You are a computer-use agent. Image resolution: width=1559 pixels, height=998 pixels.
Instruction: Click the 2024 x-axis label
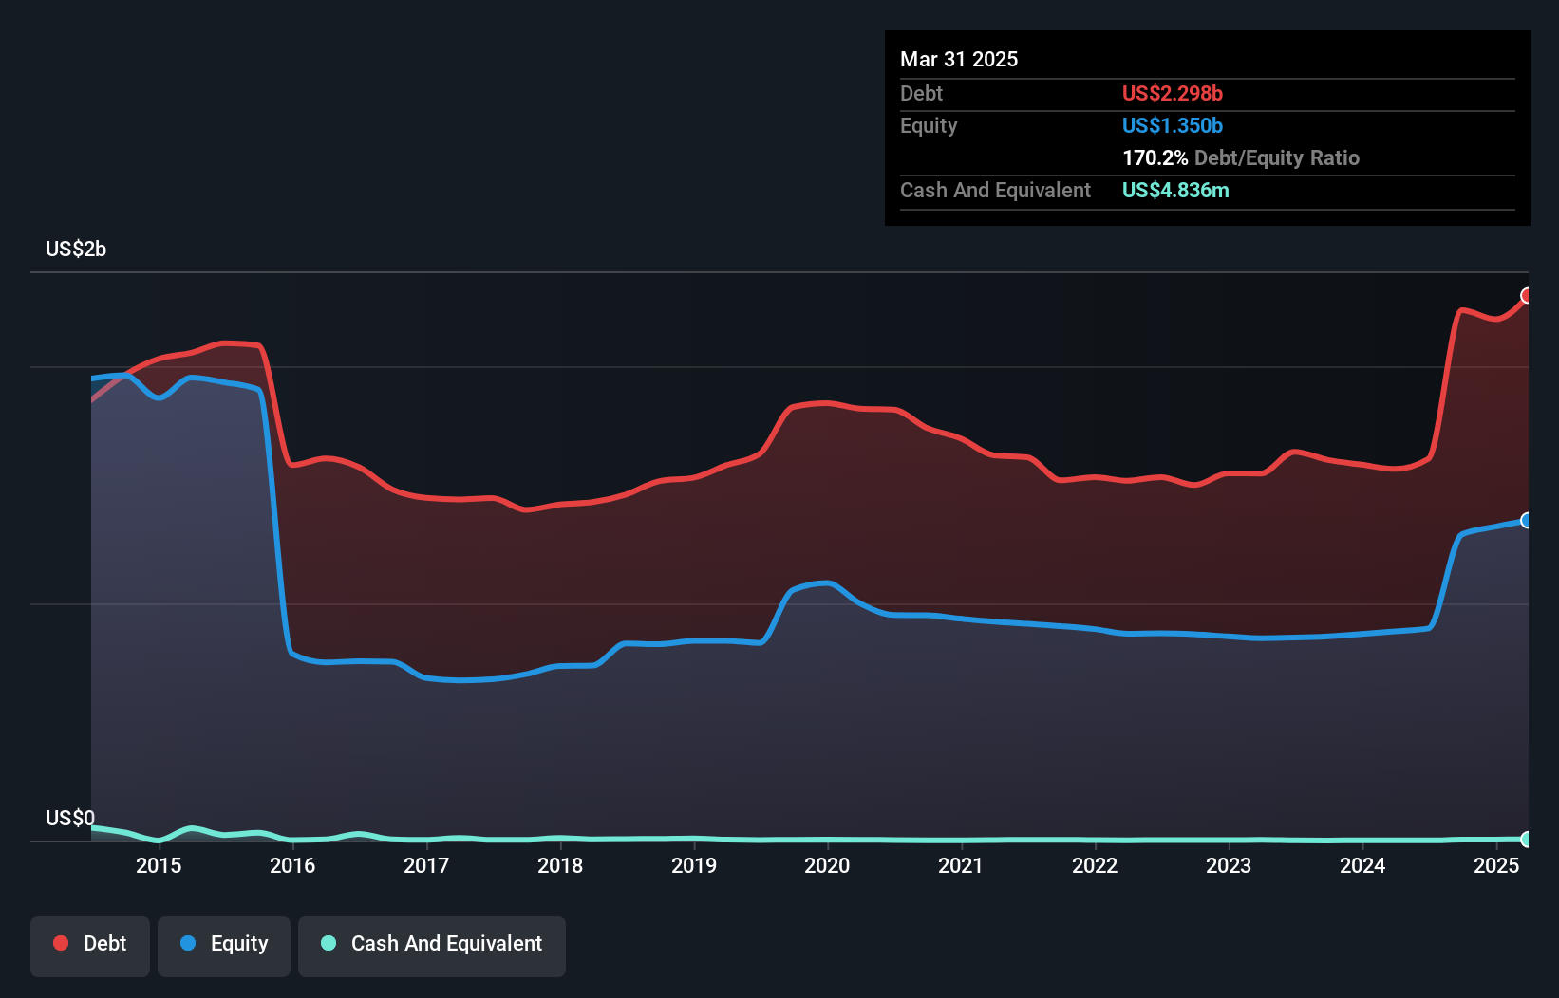[x=1362, y=865]
